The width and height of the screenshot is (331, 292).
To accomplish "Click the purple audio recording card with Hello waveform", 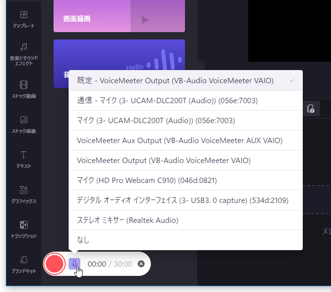I will coord(119,55).
